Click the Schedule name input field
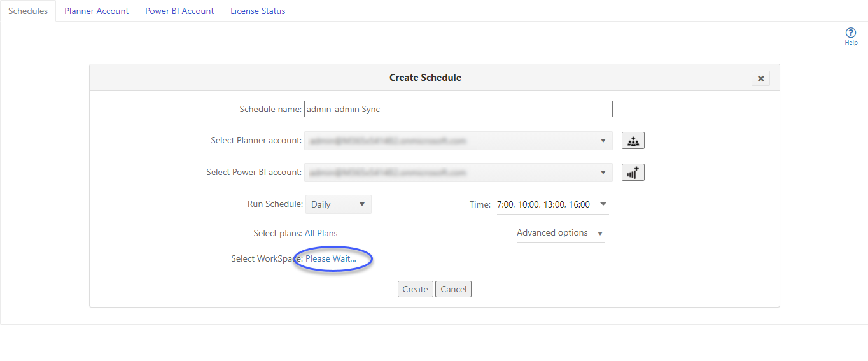 click(458, 109)
